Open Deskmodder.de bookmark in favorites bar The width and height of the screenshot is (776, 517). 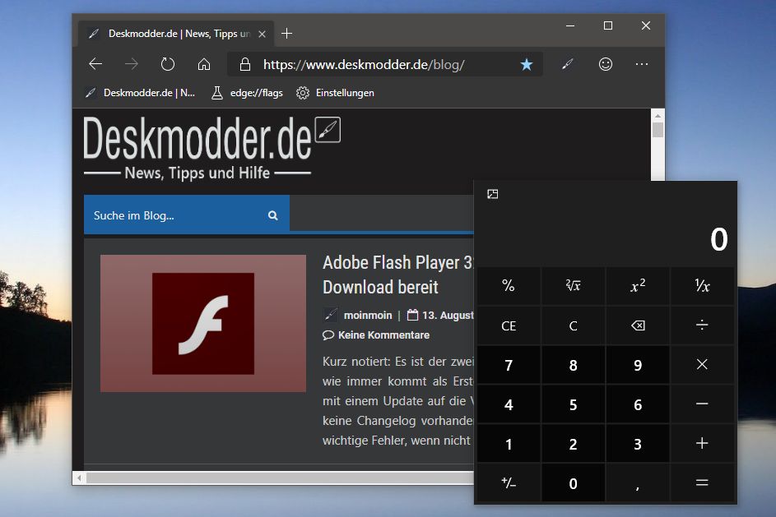point(140,93)
